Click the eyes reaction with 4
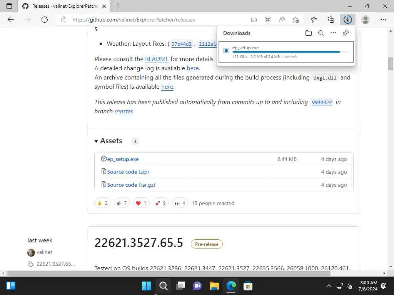 [180, 203]
